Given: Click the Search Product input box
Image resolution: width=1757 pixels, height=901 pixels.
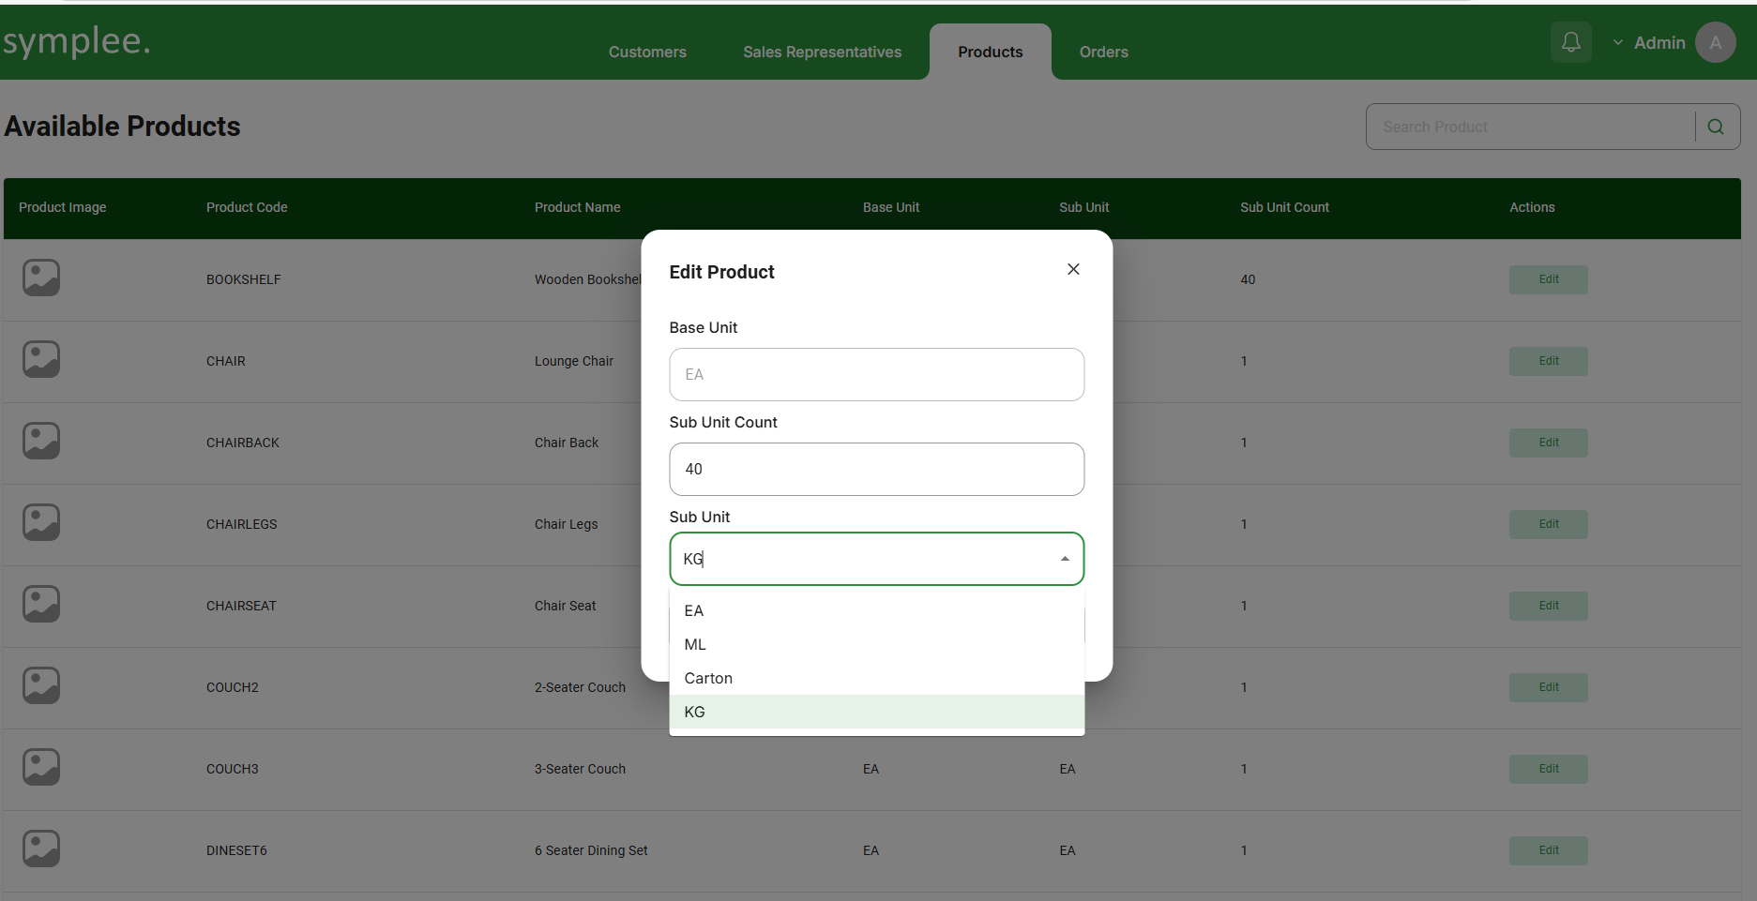Looking at the screenshot, I should pyautogui.click(x=1529, y=127).
